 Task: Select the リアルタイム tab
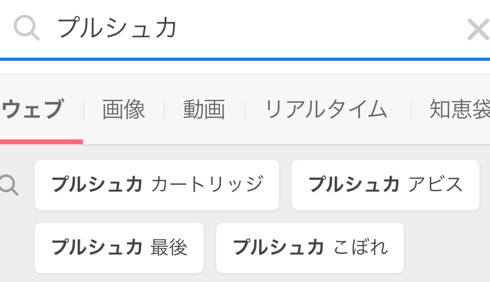(326, 110)
